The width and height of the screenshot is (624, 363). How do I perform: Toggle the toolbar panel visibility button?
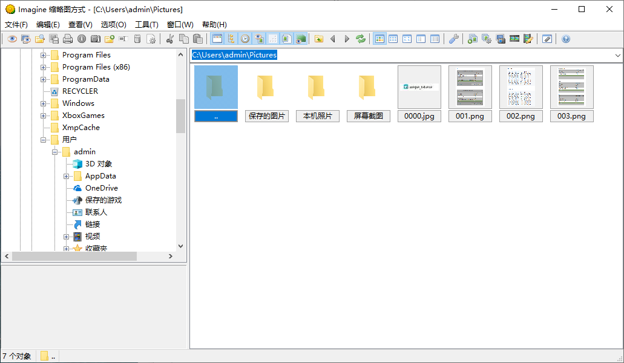click(217, 39)
